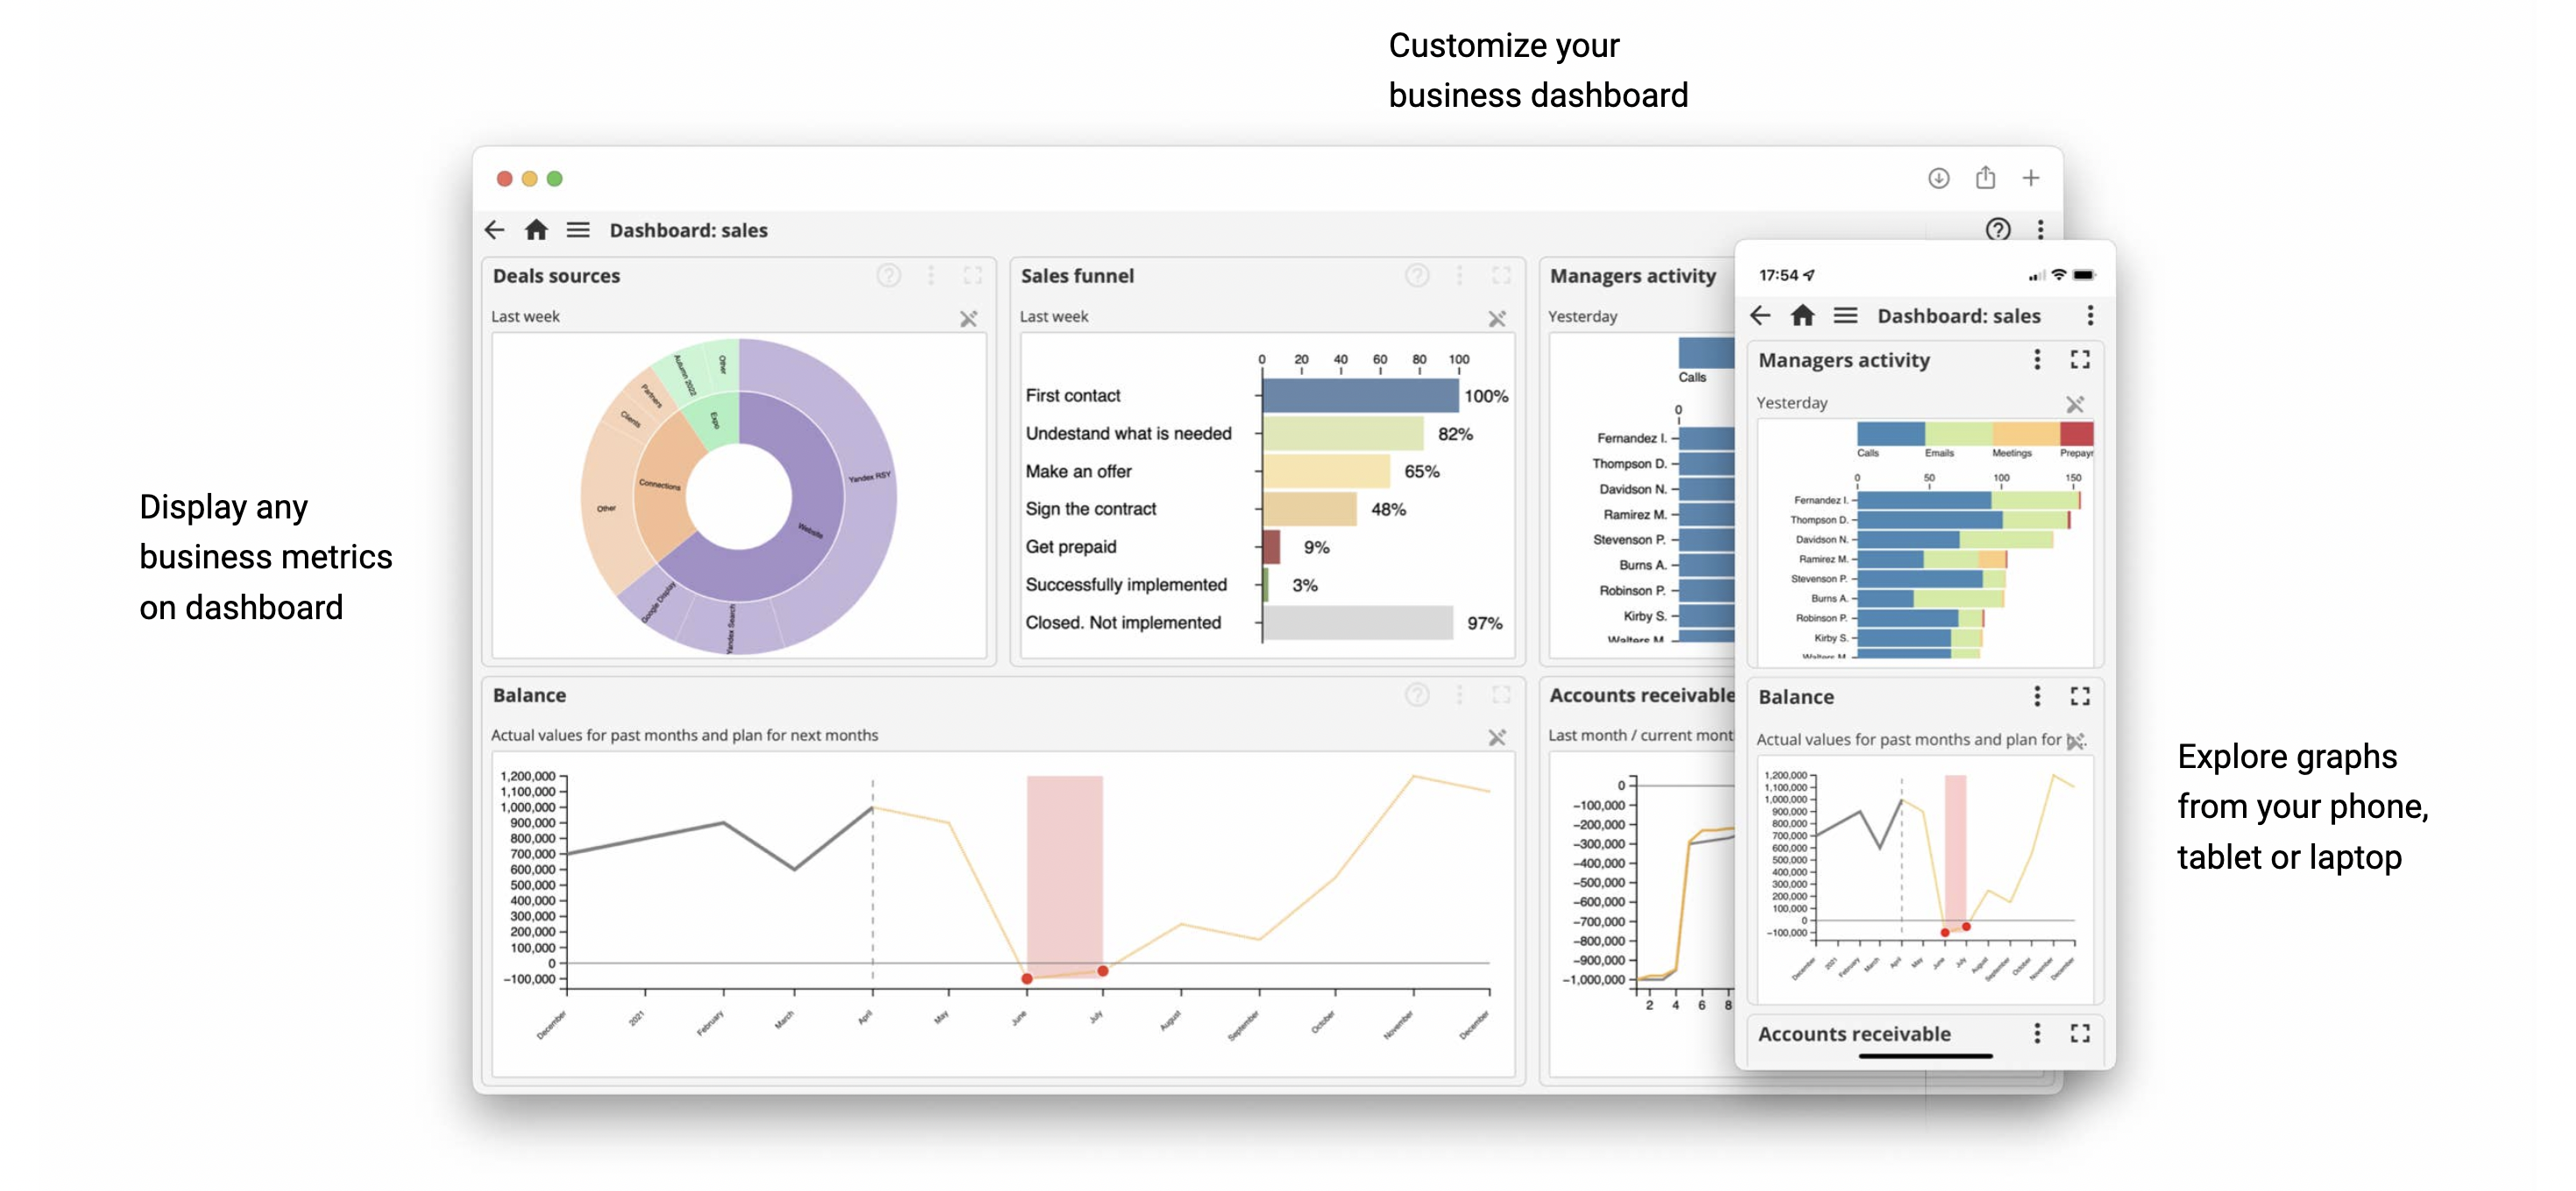Click blue Calls legend swatch on mobile

coord(1890,433)
